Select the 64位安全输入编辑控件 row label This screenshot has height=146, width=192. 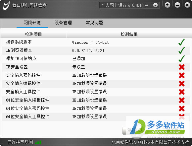tap(28, 100)
